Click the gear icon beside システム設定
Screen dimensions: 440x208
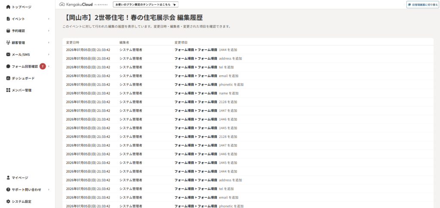(x=8, y=201)
